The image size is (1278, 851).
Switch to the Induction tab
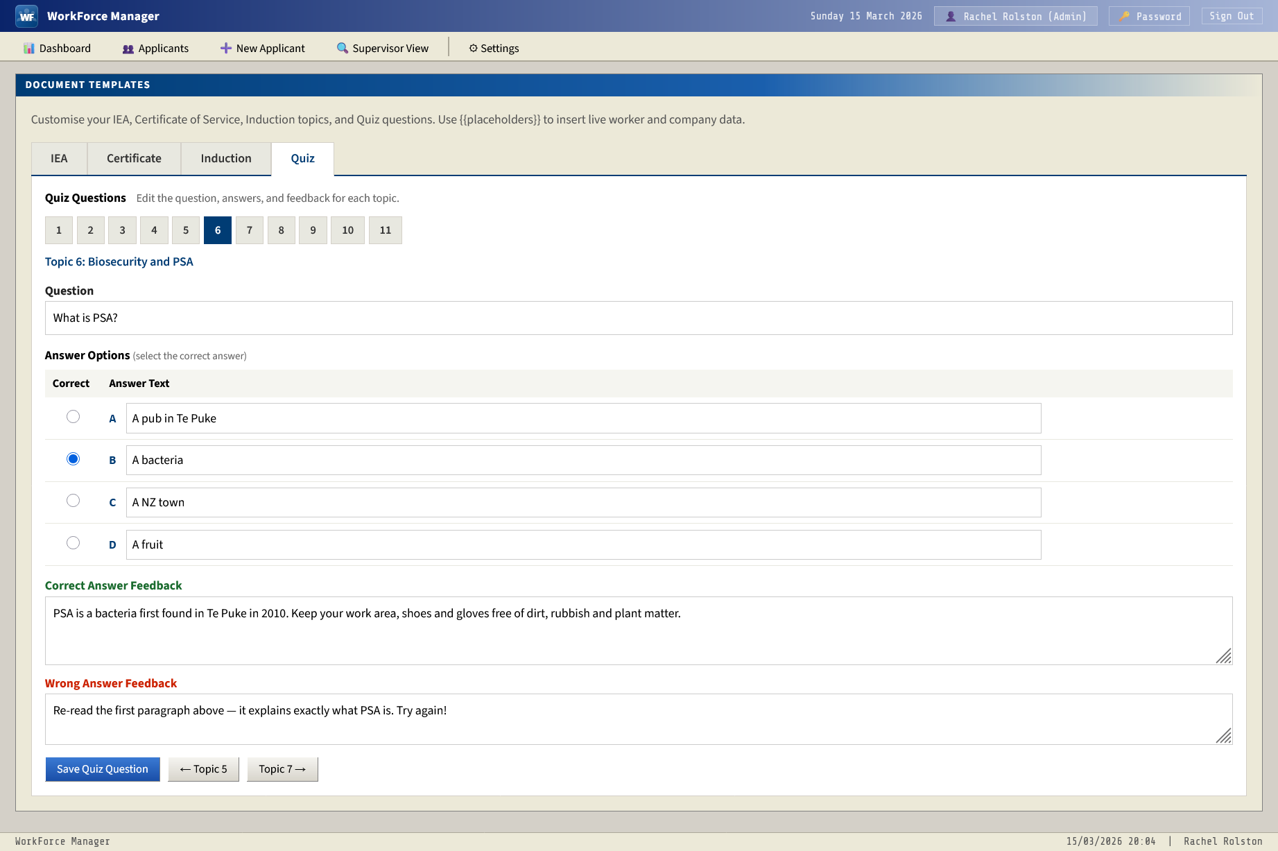tap(226, 158)
